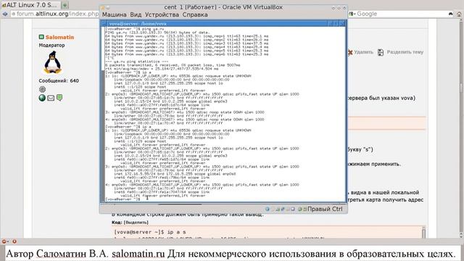Click the green status icon beside Salomatin
This screenshot has height=261, width=464.
[x=41, y=37]
